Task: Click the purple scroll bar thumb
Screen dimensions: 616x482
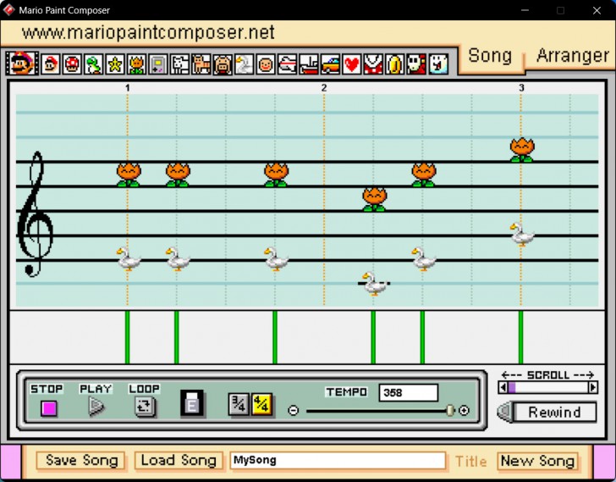Action: (x=511, y=388)
